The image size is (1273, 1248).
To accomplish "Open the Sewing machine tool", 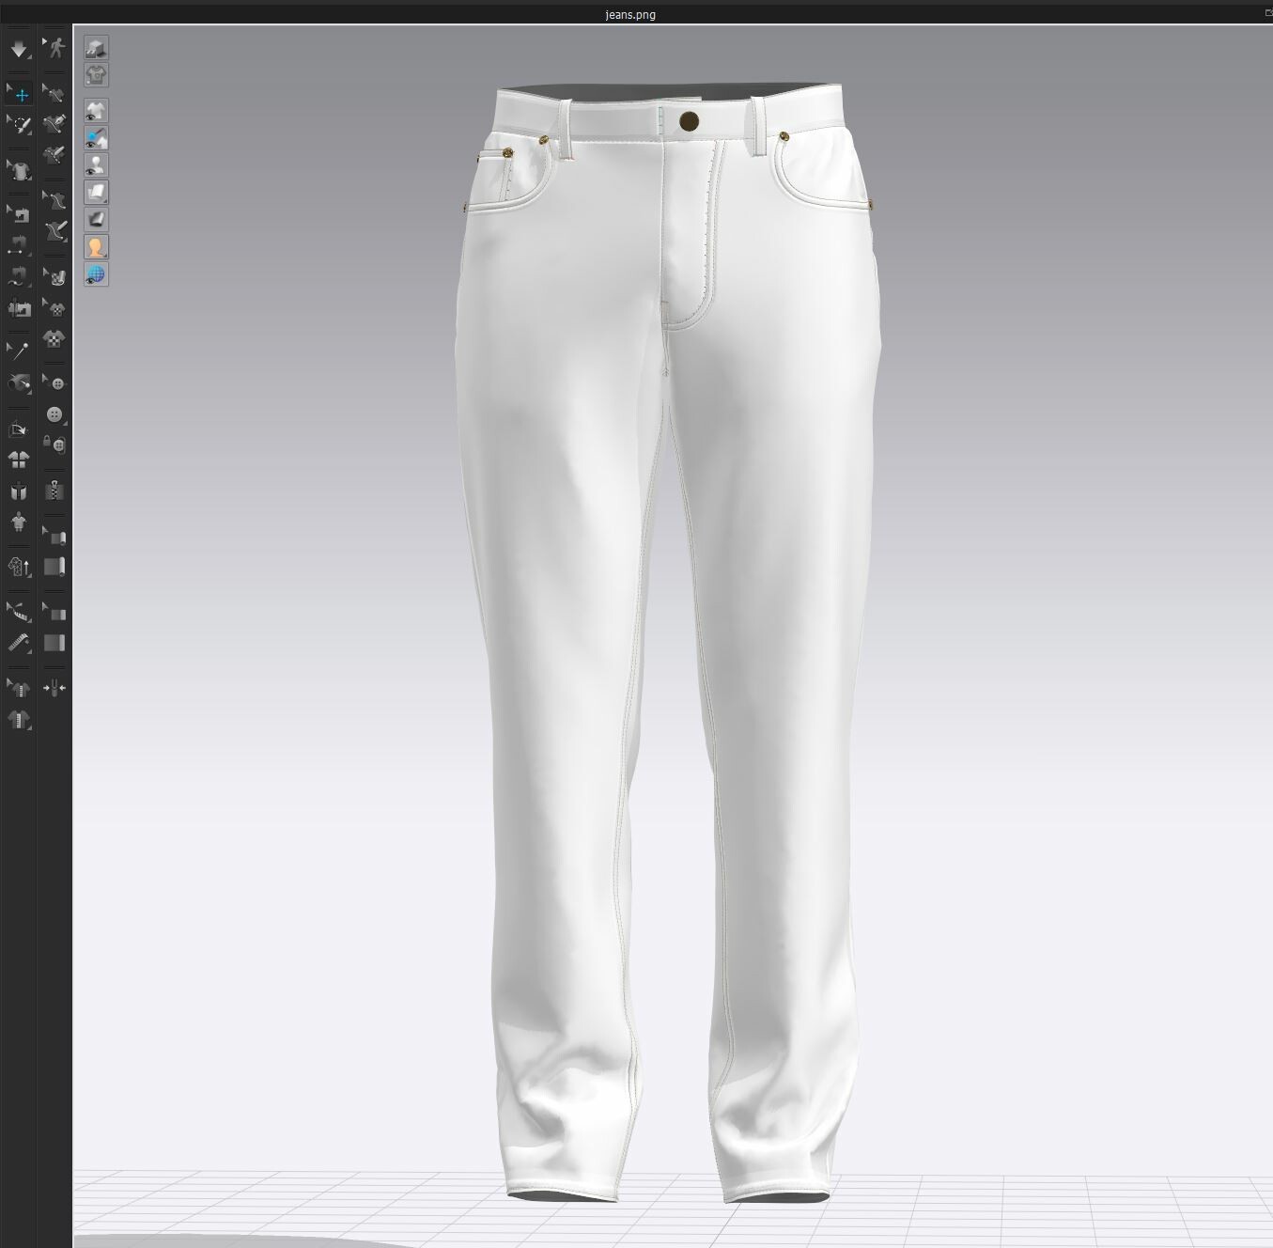I will point(20,213).
